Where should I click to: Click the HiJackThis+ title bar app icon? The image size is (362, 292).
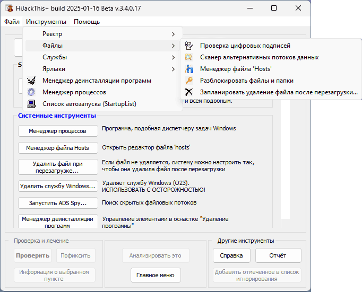pos(10,8)
